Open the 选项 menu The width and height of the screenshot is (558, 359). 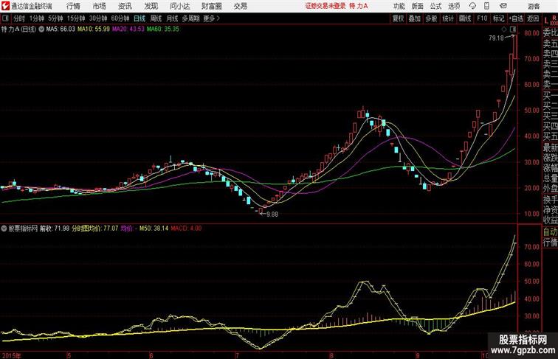point(454,6)
